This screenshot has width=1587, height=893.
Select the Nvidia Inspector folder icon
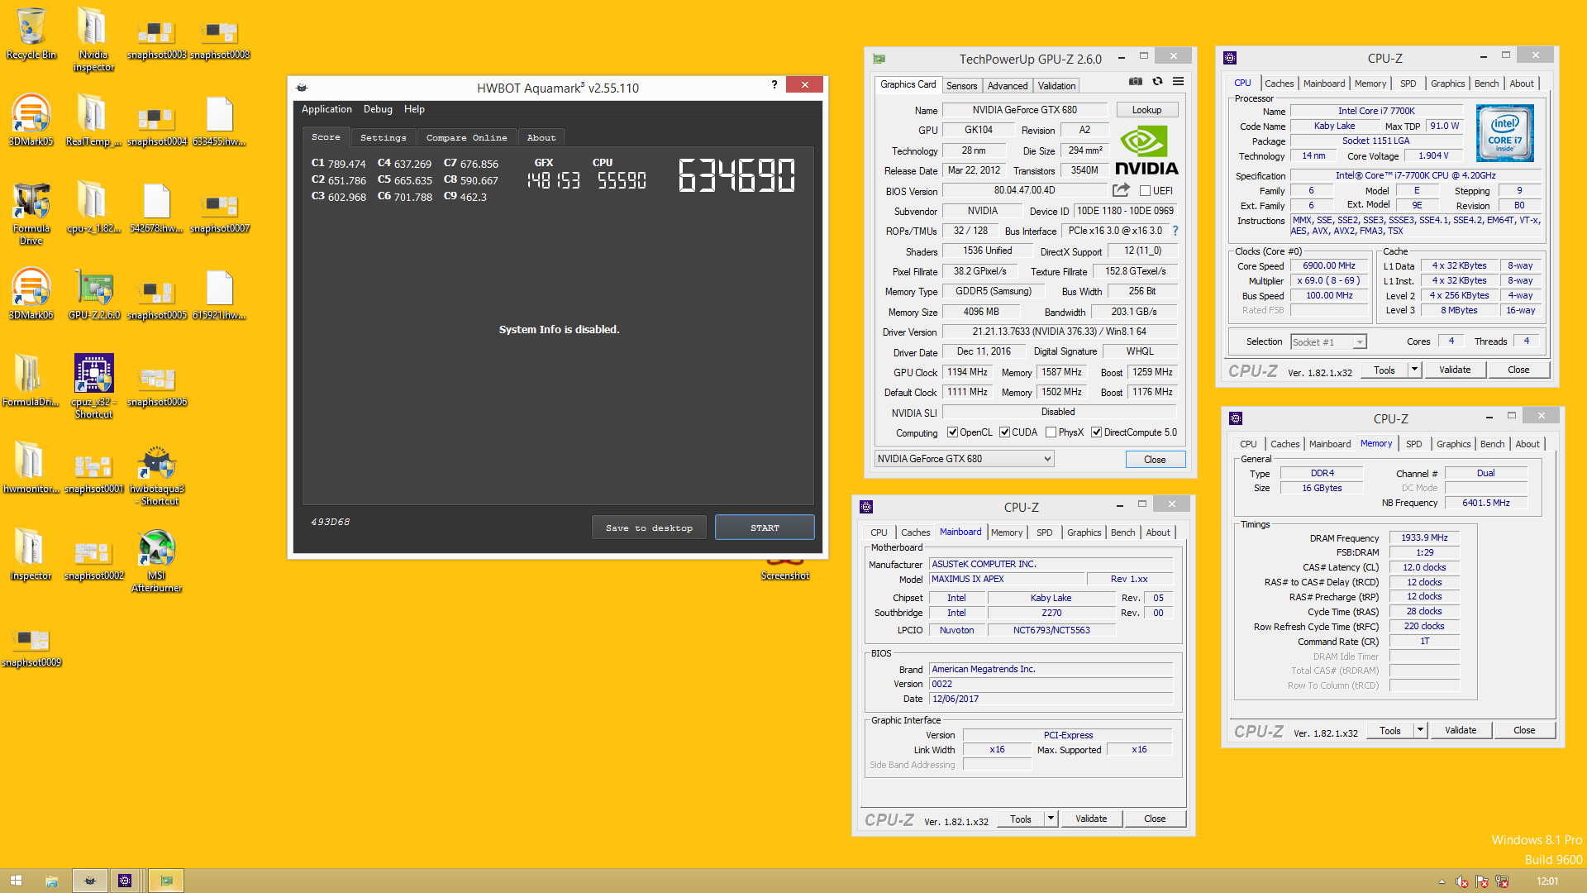[x=93, y=40]
